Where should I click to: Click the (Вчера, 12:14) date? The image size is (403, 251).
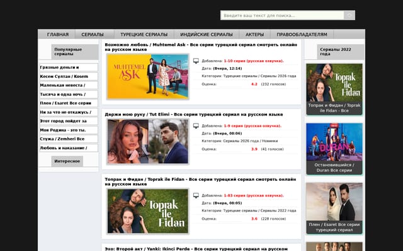(x=227, y=68)
